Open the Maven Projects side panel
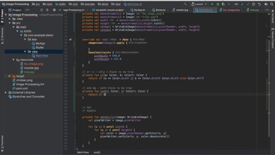Screen dimensions: 275x155 click(x=272, y=38)
